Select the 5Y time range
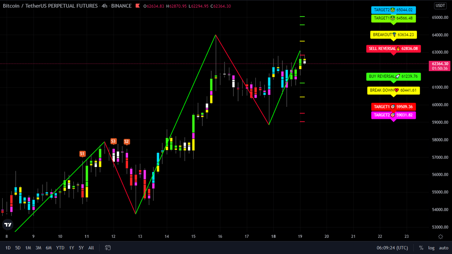 (x=81, y=248)
